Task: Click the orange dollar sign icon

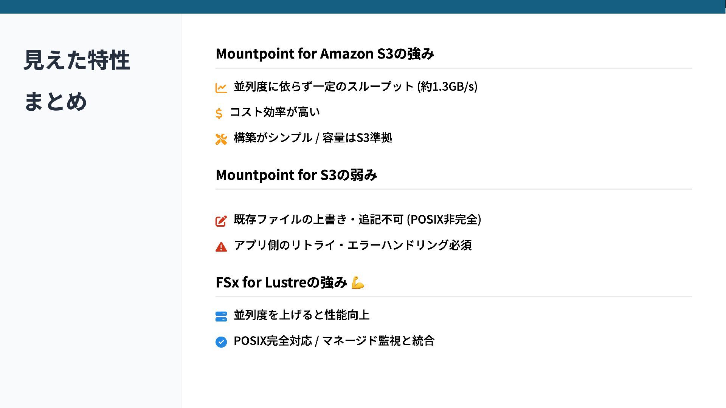Action: click(x=219, y=113)
